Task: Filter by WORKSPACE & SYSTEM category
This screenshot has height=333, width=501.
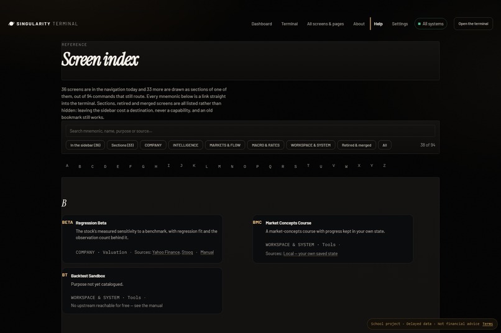Action: click(311, 145)
